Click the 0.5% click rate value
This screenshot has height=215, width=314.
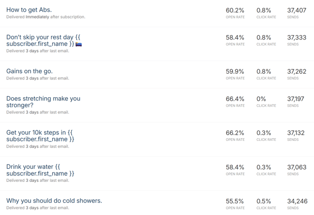point(264,201)
